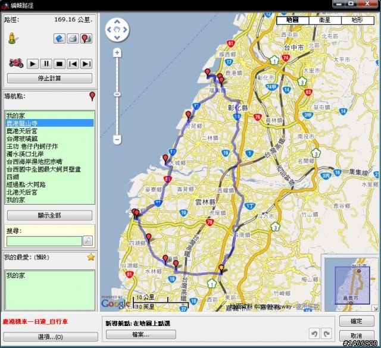The height and width of the screenshot is (348, 381).
Task: Select 我的家 in the favorites list
Action: coord(49,275)
